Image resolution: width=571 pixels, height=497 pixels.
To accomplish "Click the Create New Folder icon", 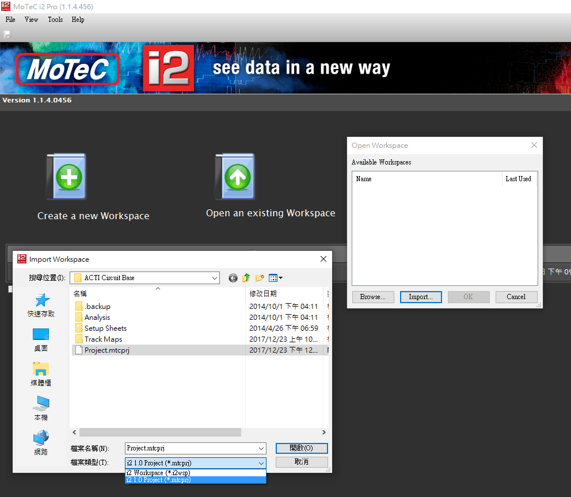I will [259, 278].
